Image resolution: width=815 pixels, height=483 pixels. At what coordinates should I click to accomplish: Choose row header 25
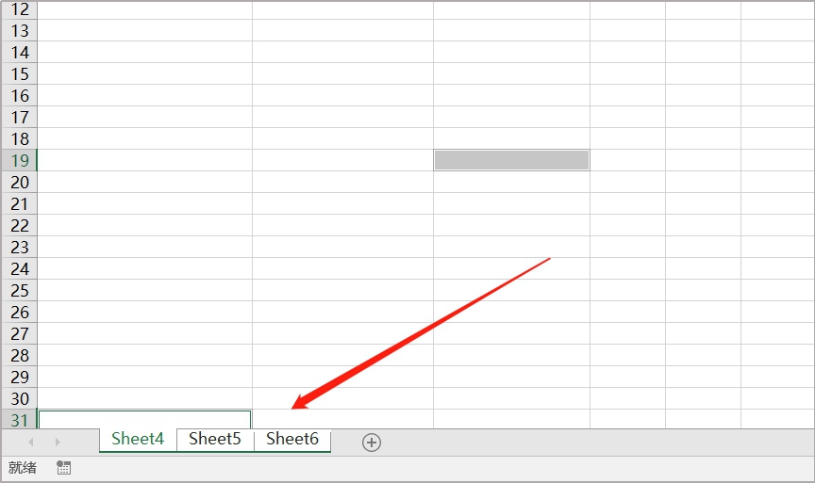[19, 290]
